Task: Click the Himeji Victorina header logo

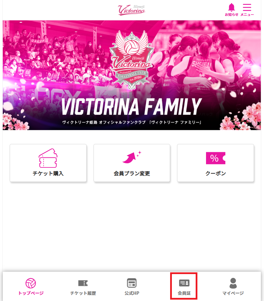Action: click(x=131, y=10)
